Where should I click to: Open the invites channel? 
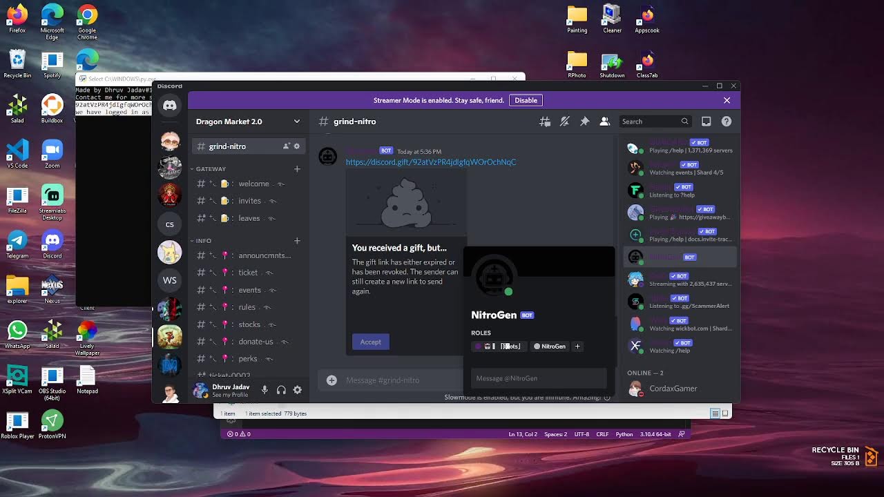pos(247,201)
